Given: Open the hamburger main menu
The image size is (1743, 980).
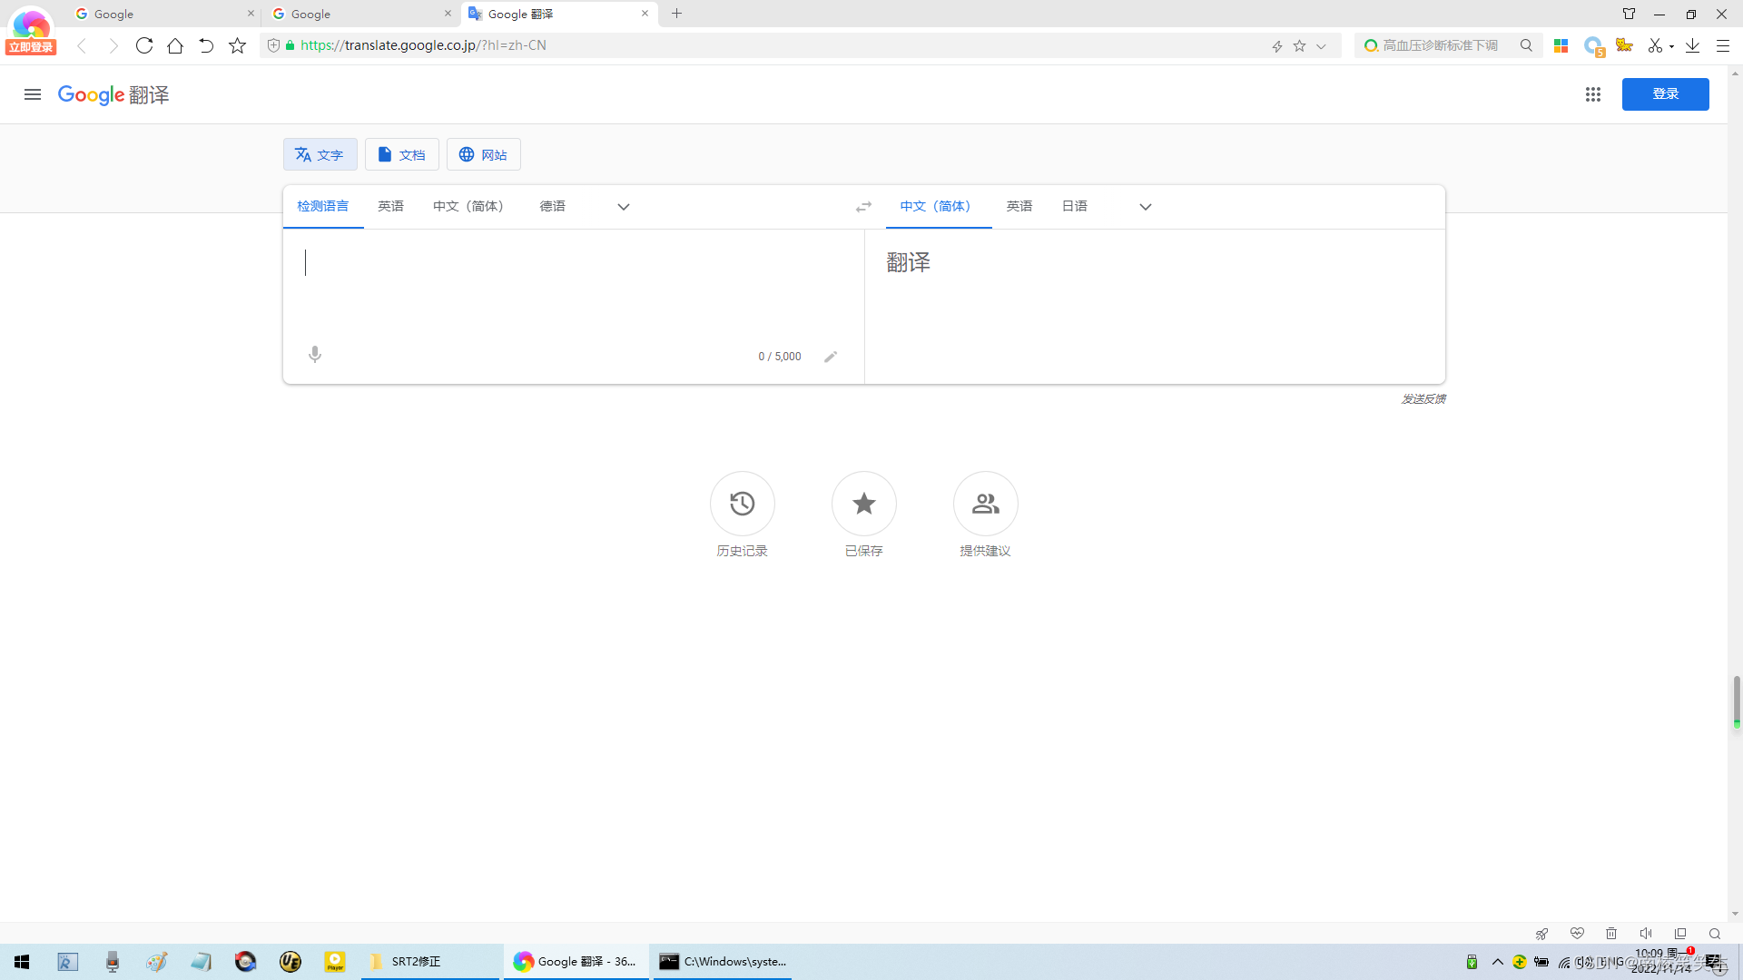Looking at the screenshot, I should click(33, 94).
